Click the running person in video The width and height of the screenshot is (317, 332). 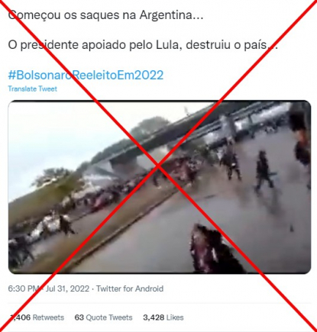point(264,170)
